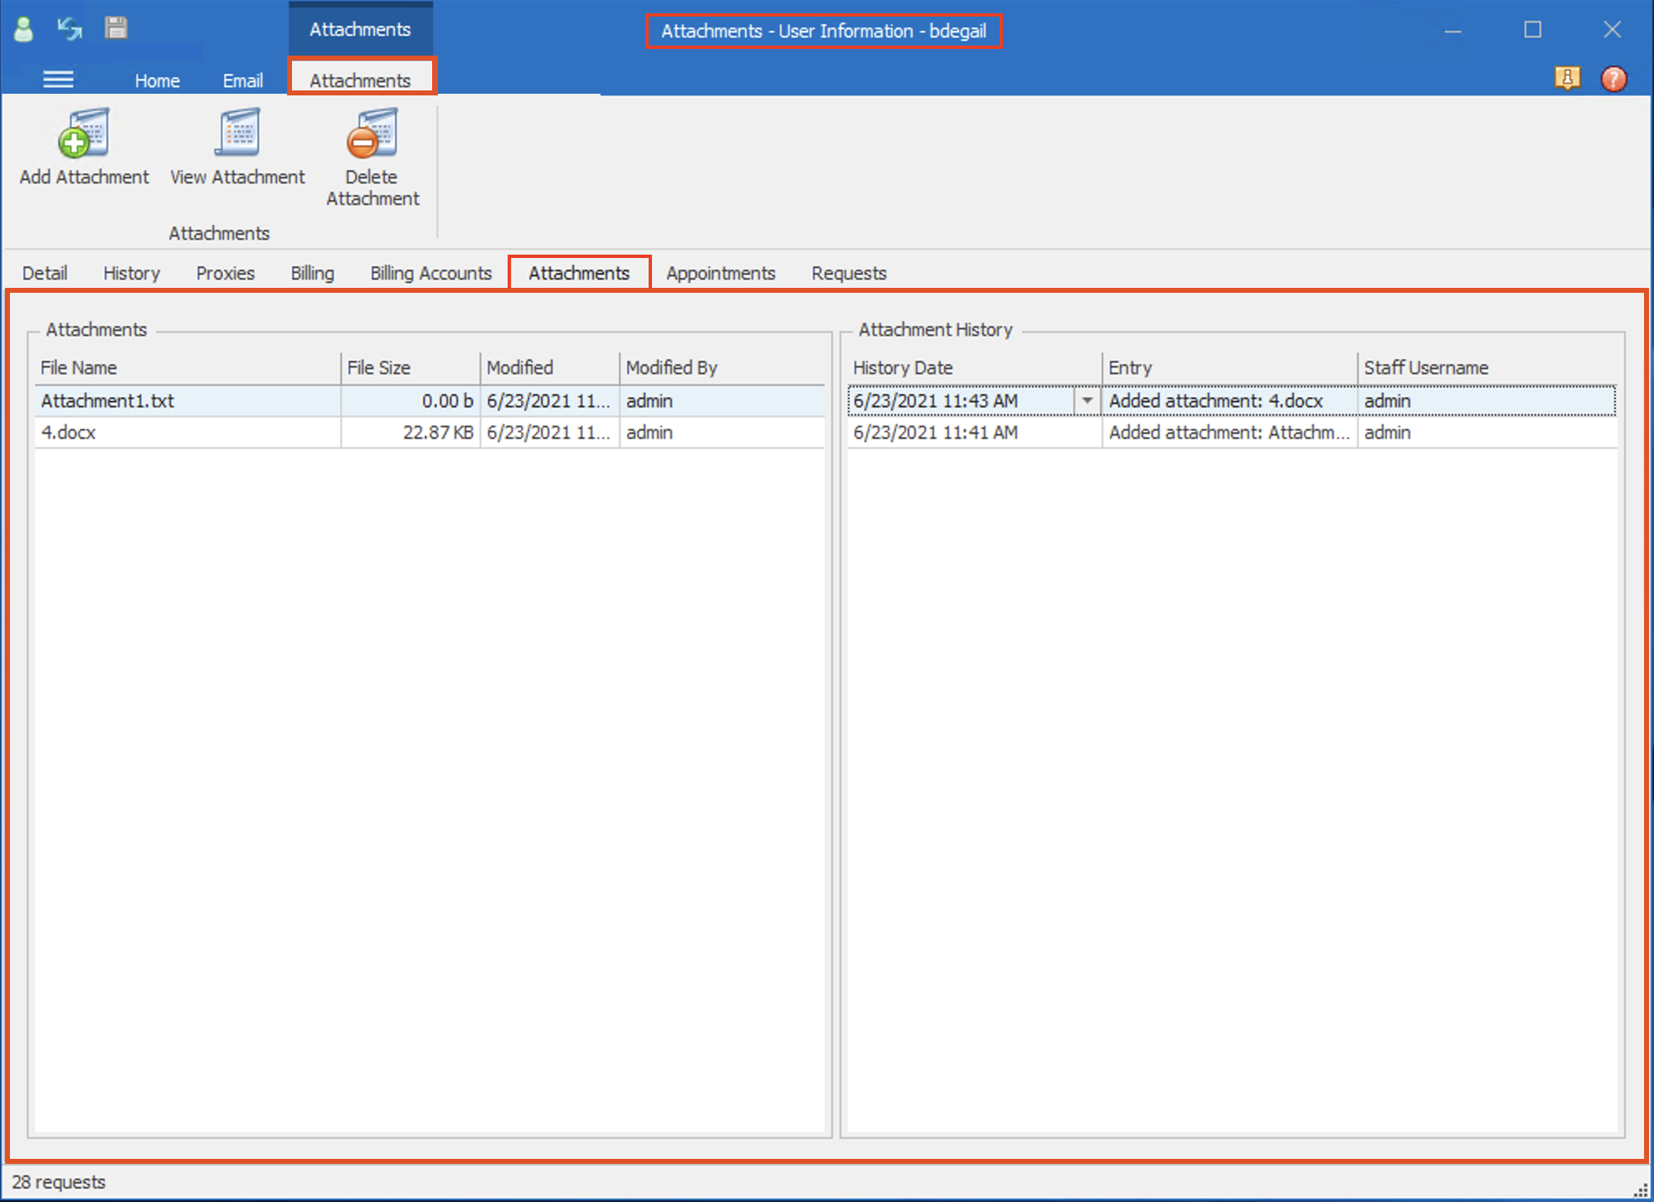Screen dimensions: 1654x1202
Task: Go to the Proxies tab
Action: click(x=225, y=273)
